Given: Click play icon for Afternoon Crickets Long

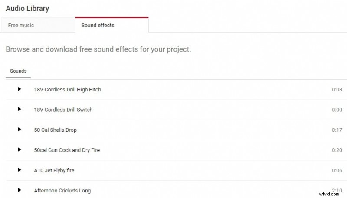Looking at the screenshot, I should [19, 190].
